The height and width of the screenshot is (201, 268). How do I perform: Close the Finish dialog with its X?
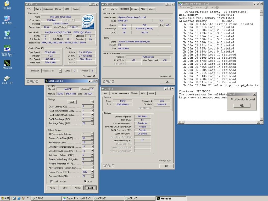coord(254,94)
